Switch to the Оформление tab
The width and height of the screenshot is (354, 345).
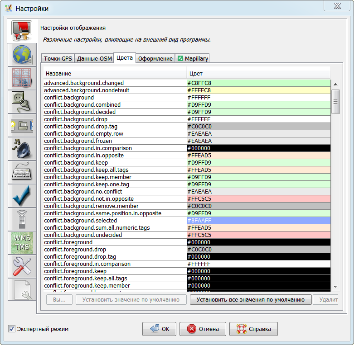(155, 58)
